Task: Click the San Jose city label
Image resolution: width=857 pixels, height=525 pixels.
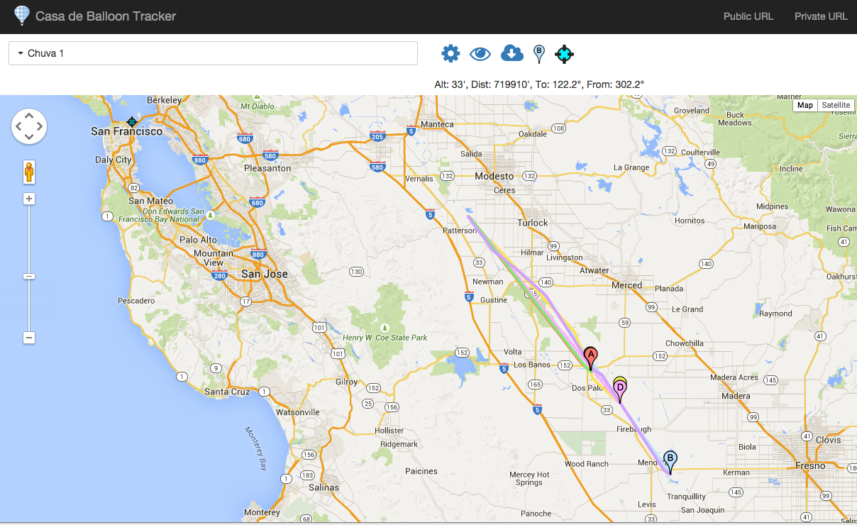Action: [x=265, y=274]
